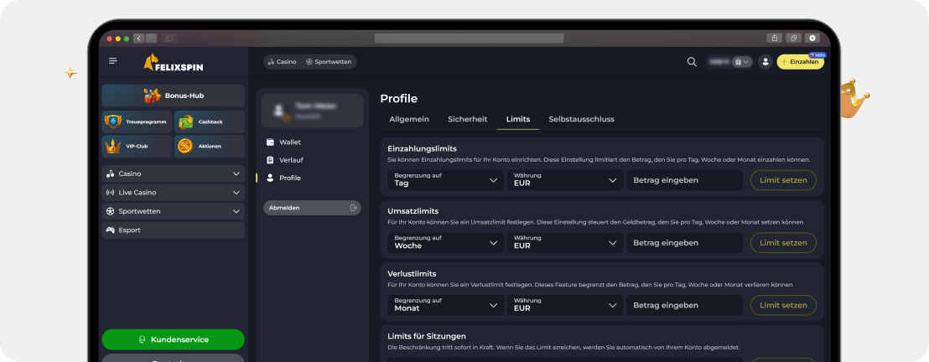This screenshot has height=362, width=929.
Task: Switch to the Selbstausschluss tab
Action: [581, 119]
